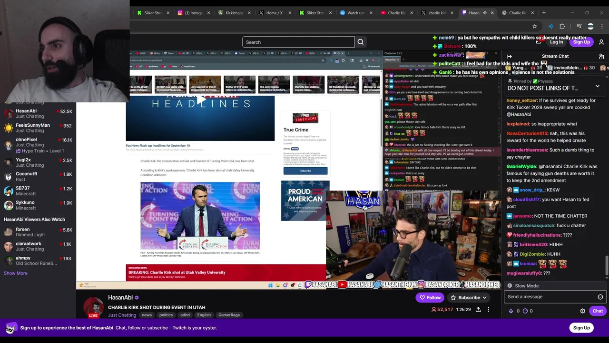The width and height of the screenshot is (609, 343).
Task: Click Sign Up in the bottom banner
Action: click(x=581, y=328)
